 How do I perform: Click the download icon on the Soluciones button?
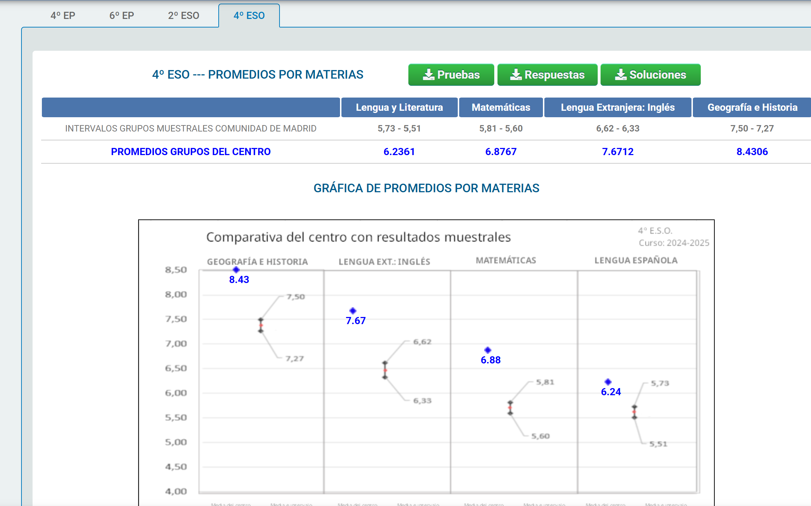point(620,74)
